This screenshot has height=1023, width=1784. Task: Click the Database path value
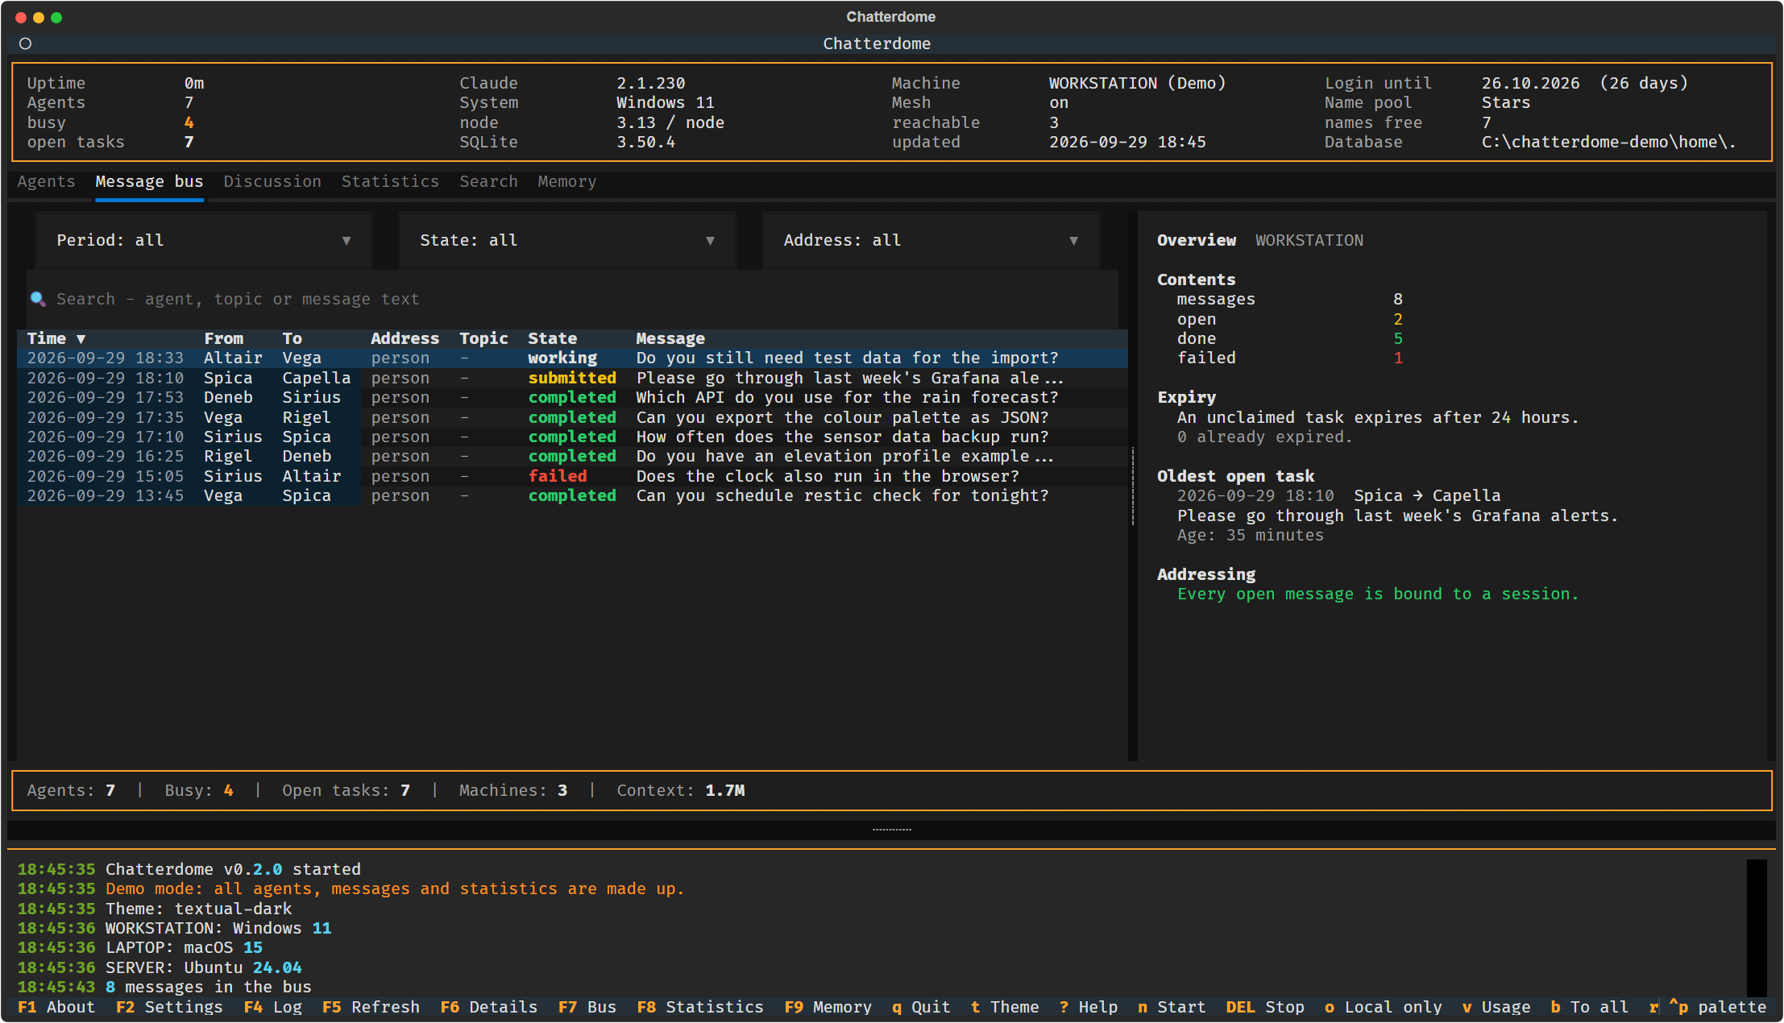tap(1608, 142)
